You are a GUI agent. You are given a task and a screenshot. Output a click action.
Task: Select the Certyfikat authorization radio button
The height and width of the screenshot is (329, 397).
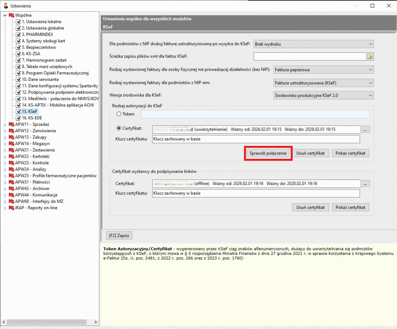point(119,128)
